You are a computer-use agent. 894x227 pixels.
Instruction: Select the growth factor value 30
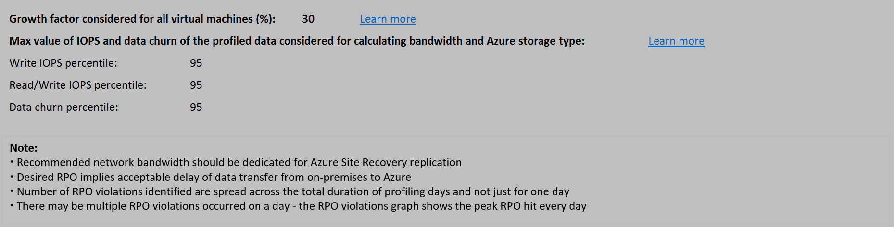[308, 19]
